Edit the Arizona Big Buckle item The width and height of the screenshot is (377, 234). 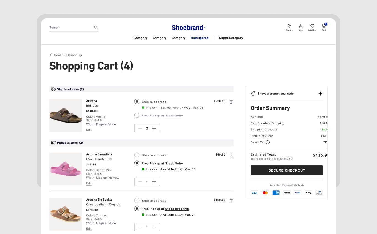pyautogui.click(x=89, y=229)
